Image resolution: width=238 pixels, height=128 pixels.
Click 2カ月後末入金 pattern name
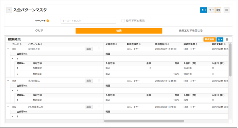(x=36, y=107)
